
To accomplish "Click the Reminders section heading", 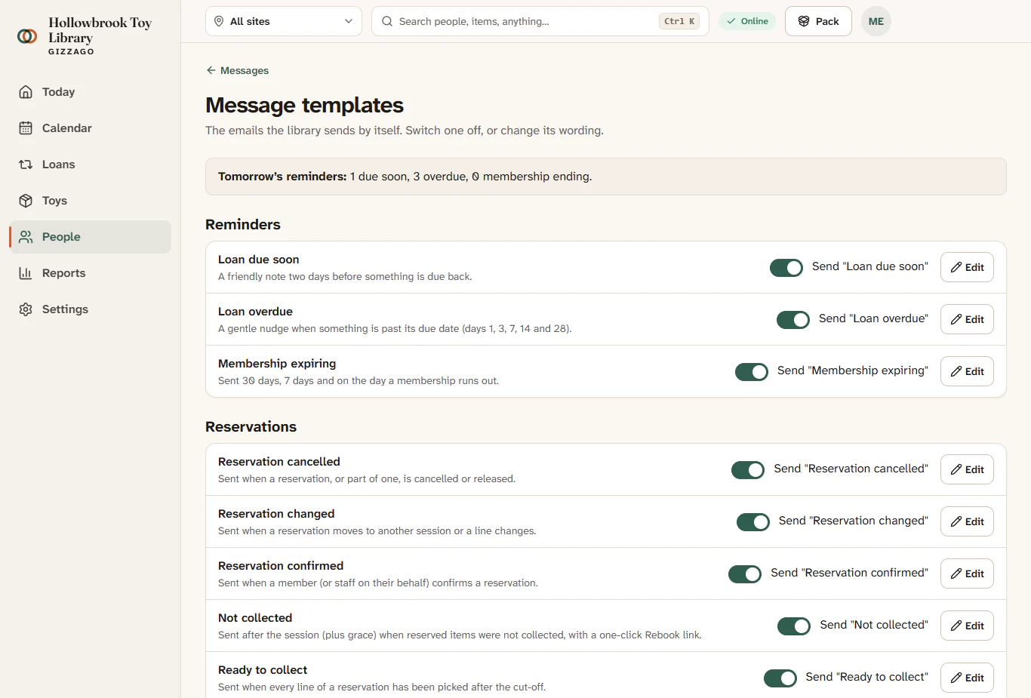I will (243, 224).
